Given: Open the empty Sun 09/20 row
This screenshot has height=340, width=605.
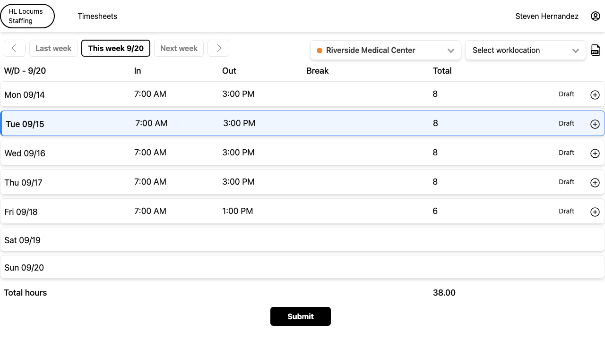Looking at the screenshot, I should pyautogui.click(x=302, y=267).
